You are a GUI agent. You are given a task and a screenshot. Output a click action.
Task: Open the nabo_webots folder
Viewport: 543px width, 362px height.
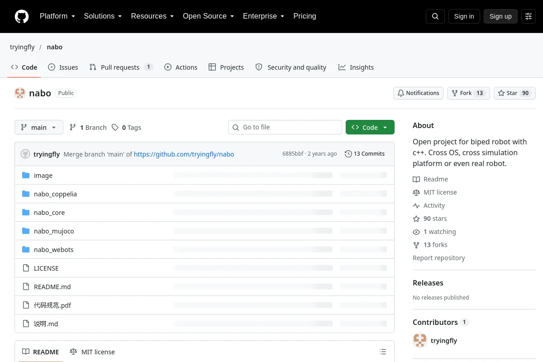click(53, 250)
